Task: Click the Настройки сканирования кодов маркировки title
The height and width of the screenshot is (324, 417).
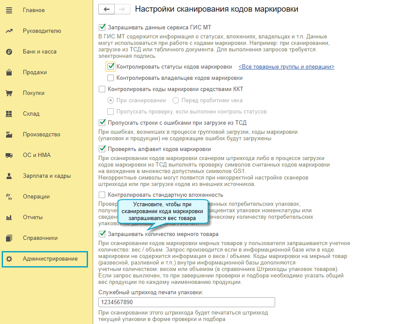Action: [x=216, y=9]
